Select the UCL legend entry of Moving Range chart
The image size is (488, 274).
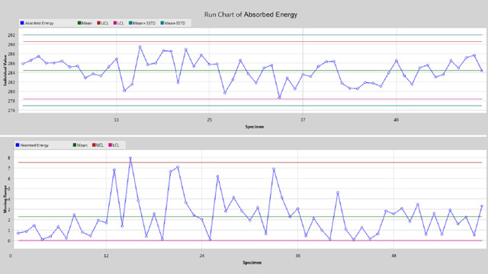(x=98, y=145)
